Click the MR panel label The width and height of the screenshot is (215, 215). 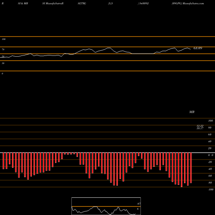(x=192, y=112)
